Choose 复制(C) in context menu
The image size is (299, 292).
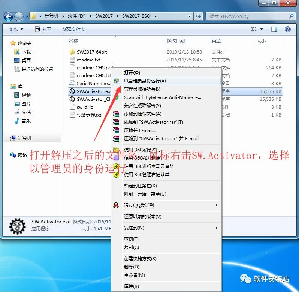coord(166,247)
